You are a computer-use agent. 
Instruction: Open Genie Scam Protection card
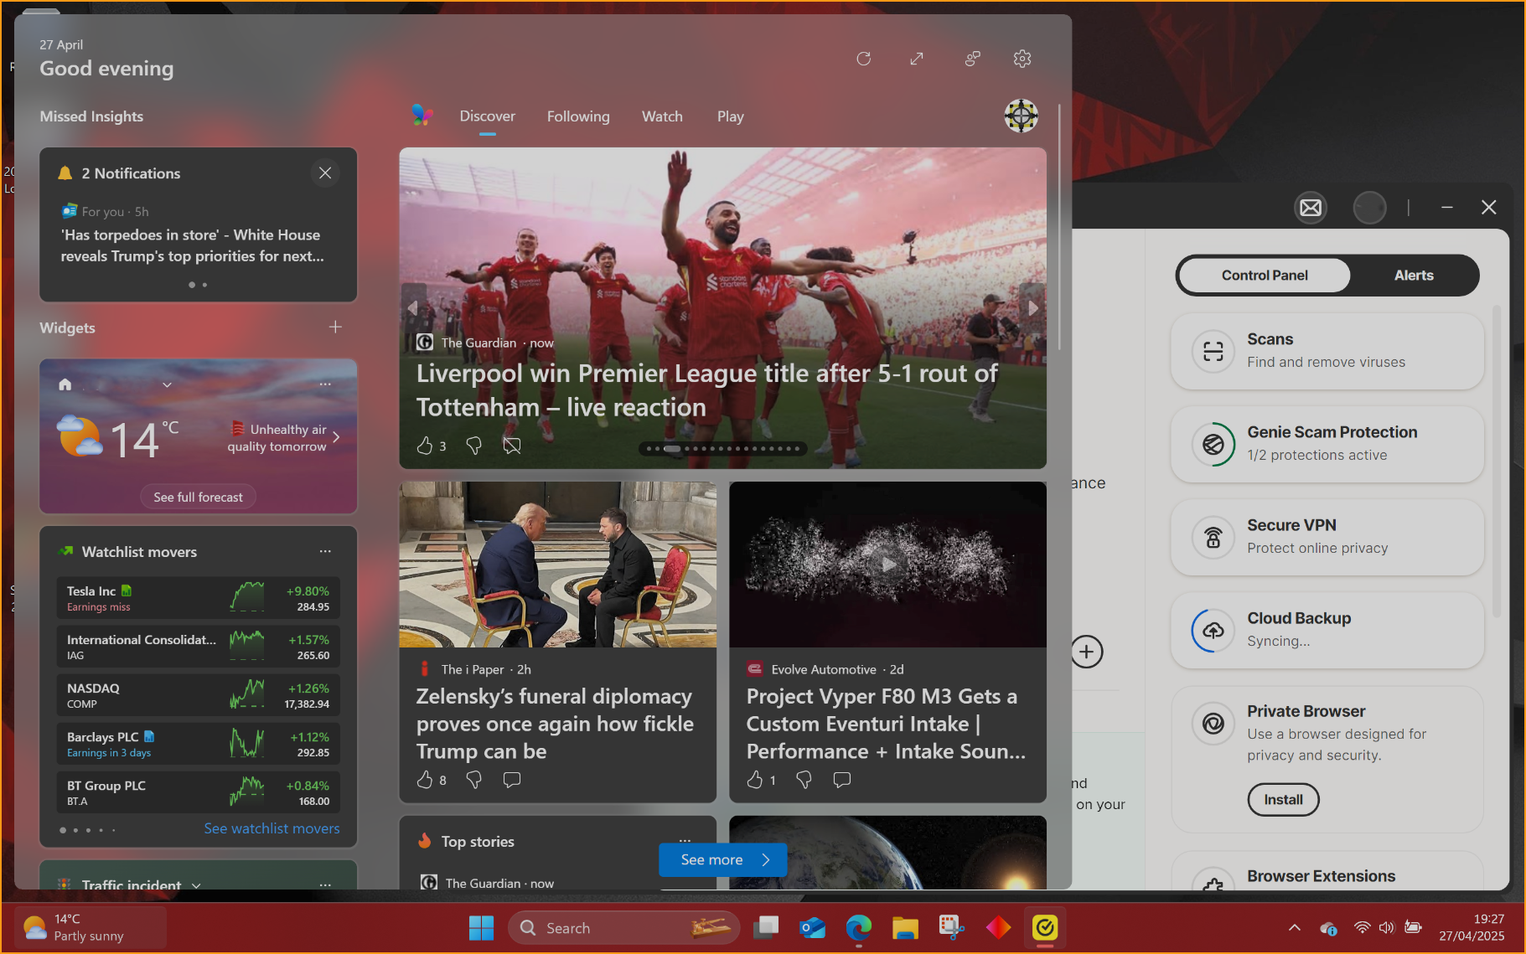click(1327, 444)
